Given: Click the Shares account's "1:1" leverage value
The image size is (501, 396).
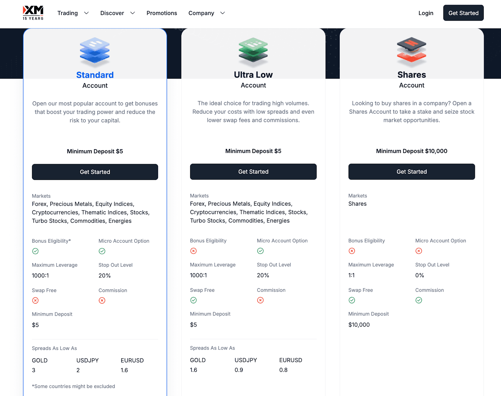Looking at the screenshot, I should [x=352, y=275].
